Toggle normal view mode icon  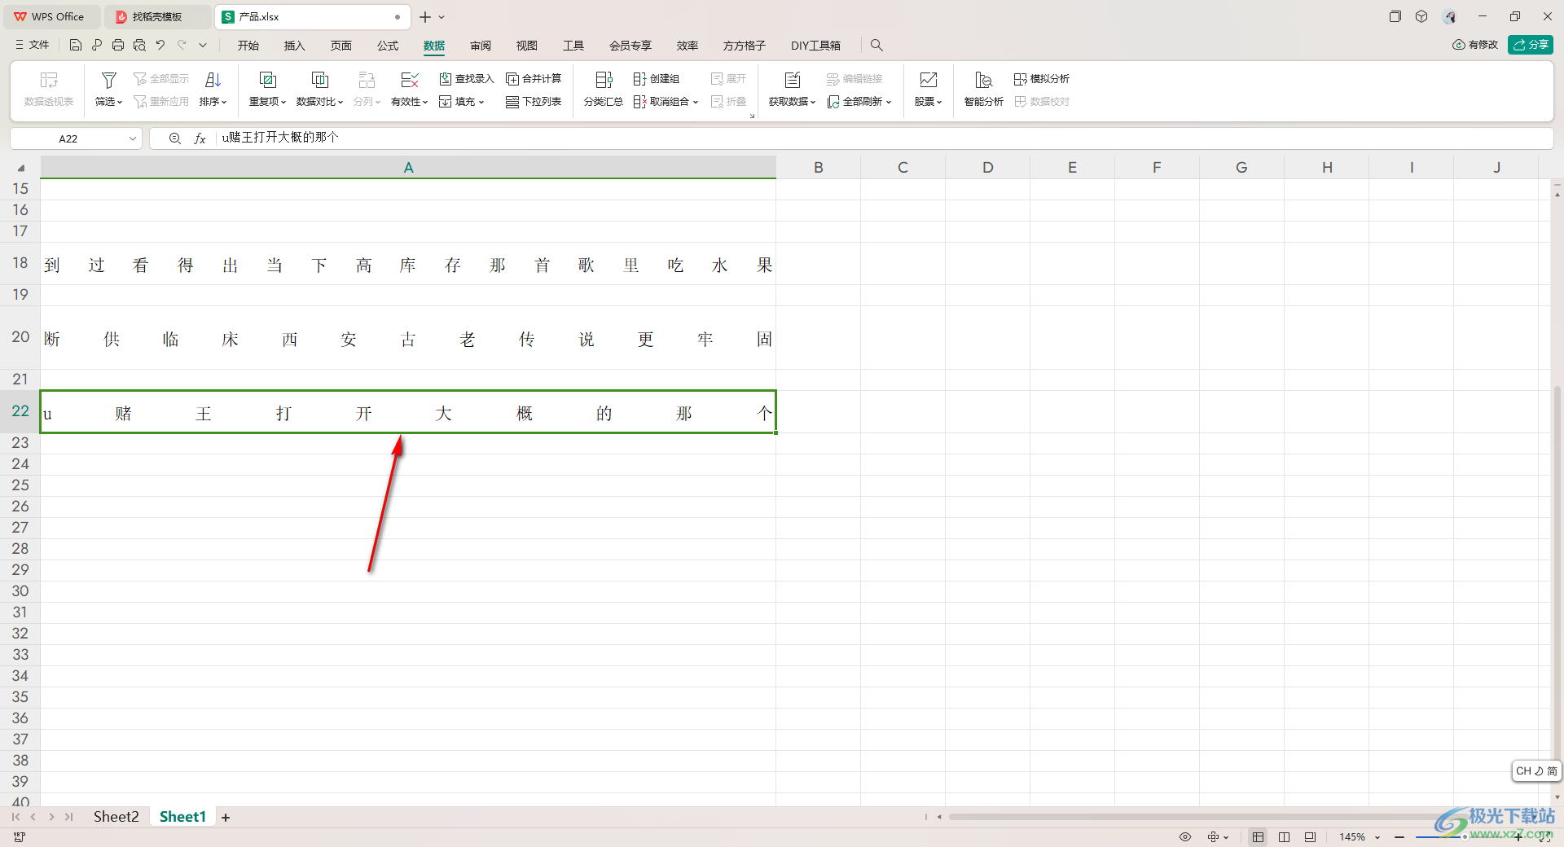tap(1259, 837)
